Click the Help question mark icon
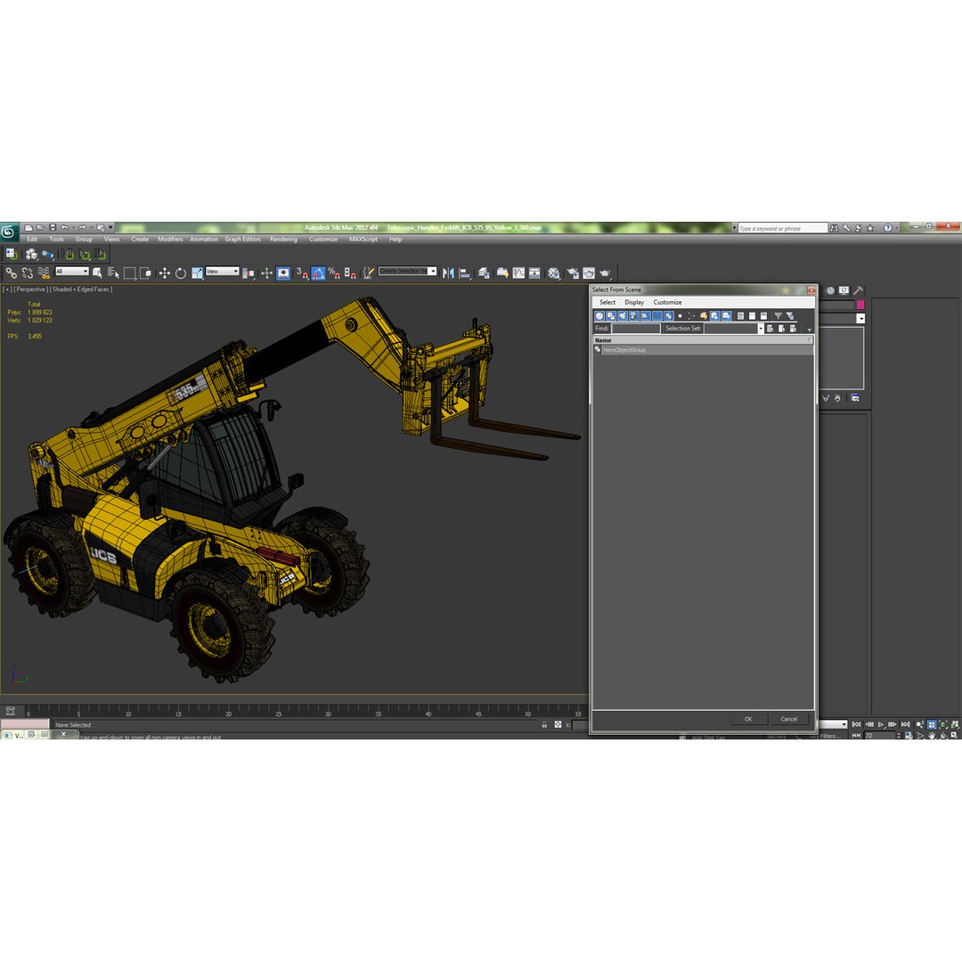 (888, 228)
